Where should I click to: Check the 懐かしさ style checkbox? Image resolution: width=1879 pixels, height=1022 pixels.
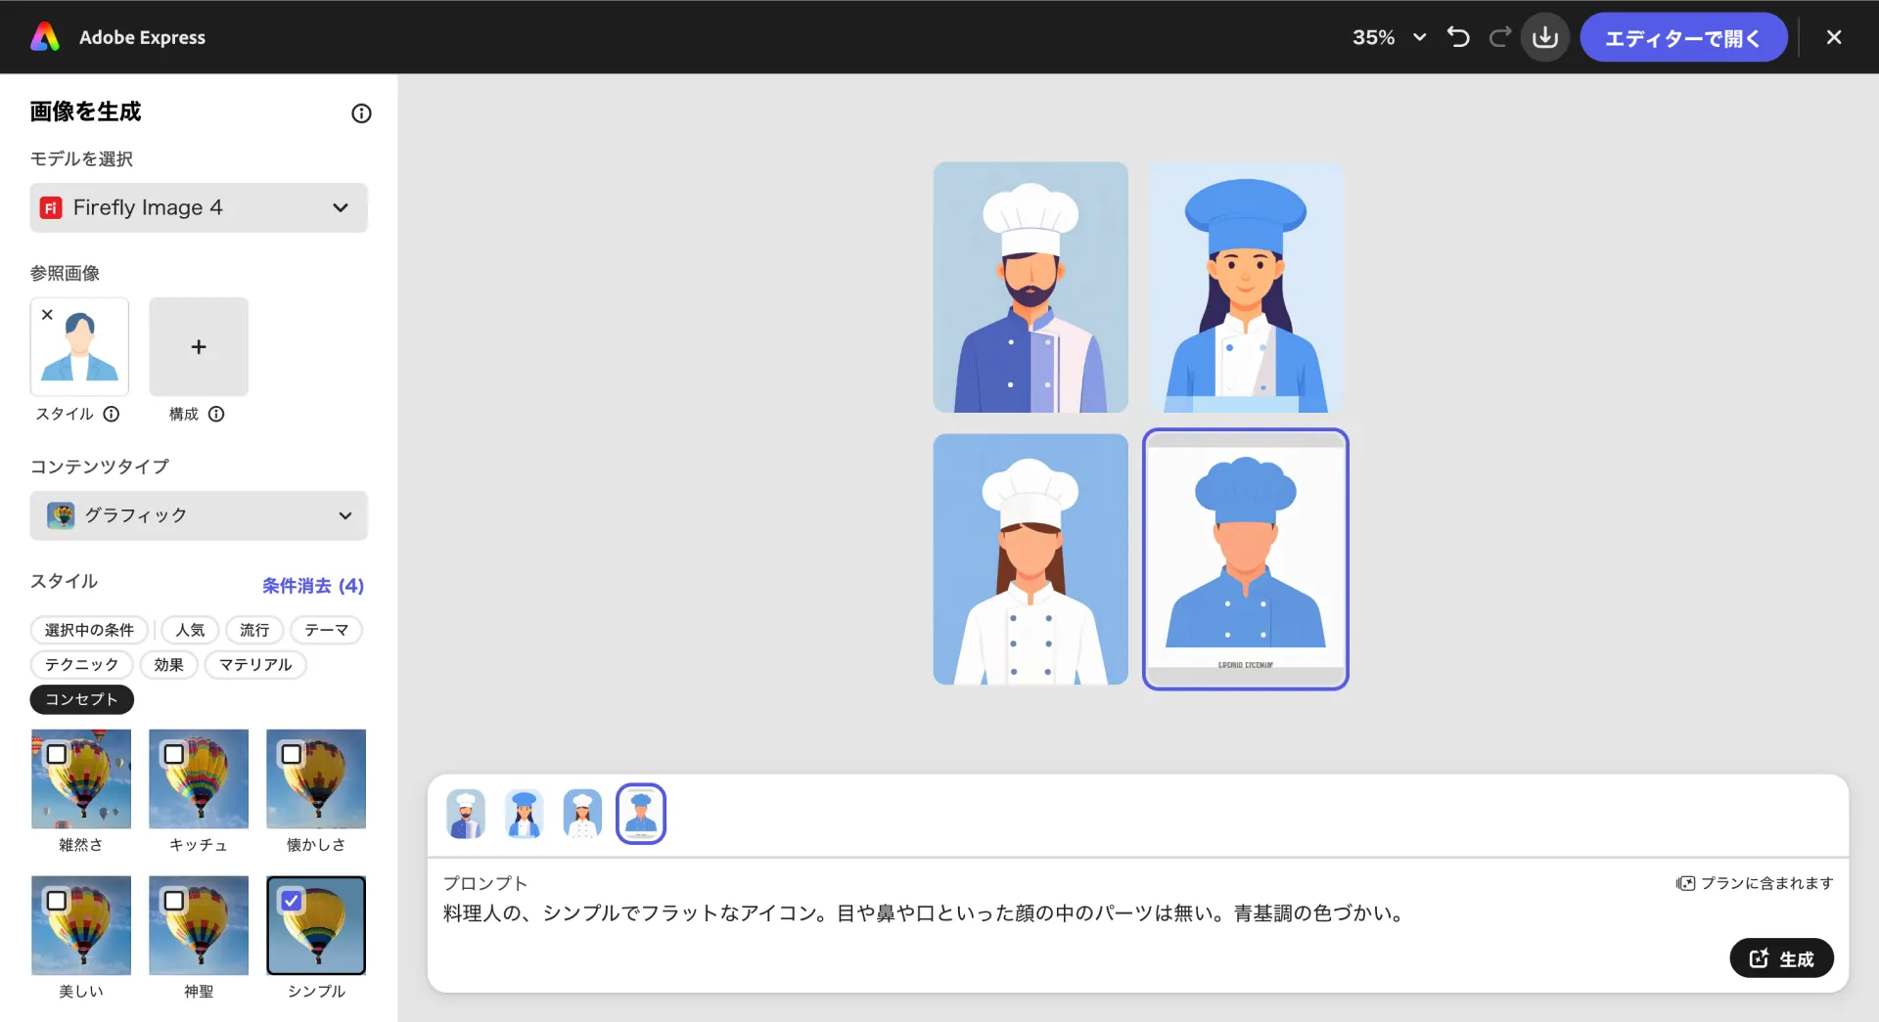click(x=292, y=754)
